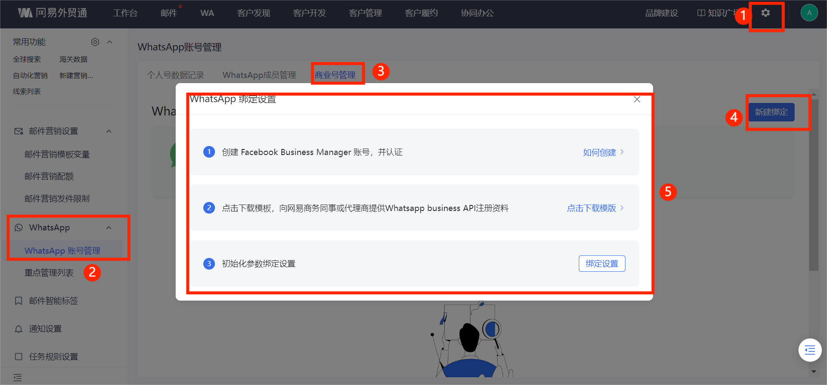
Task: Click the chevron beside 如何创建
Action: pos(622,152)
